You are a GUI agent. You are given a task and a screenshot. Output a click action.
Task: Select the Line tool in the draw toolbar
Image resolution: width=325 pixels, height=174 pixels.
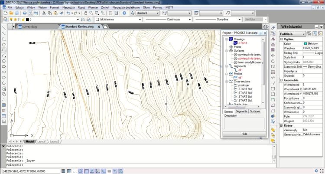[x=4, y=28]
